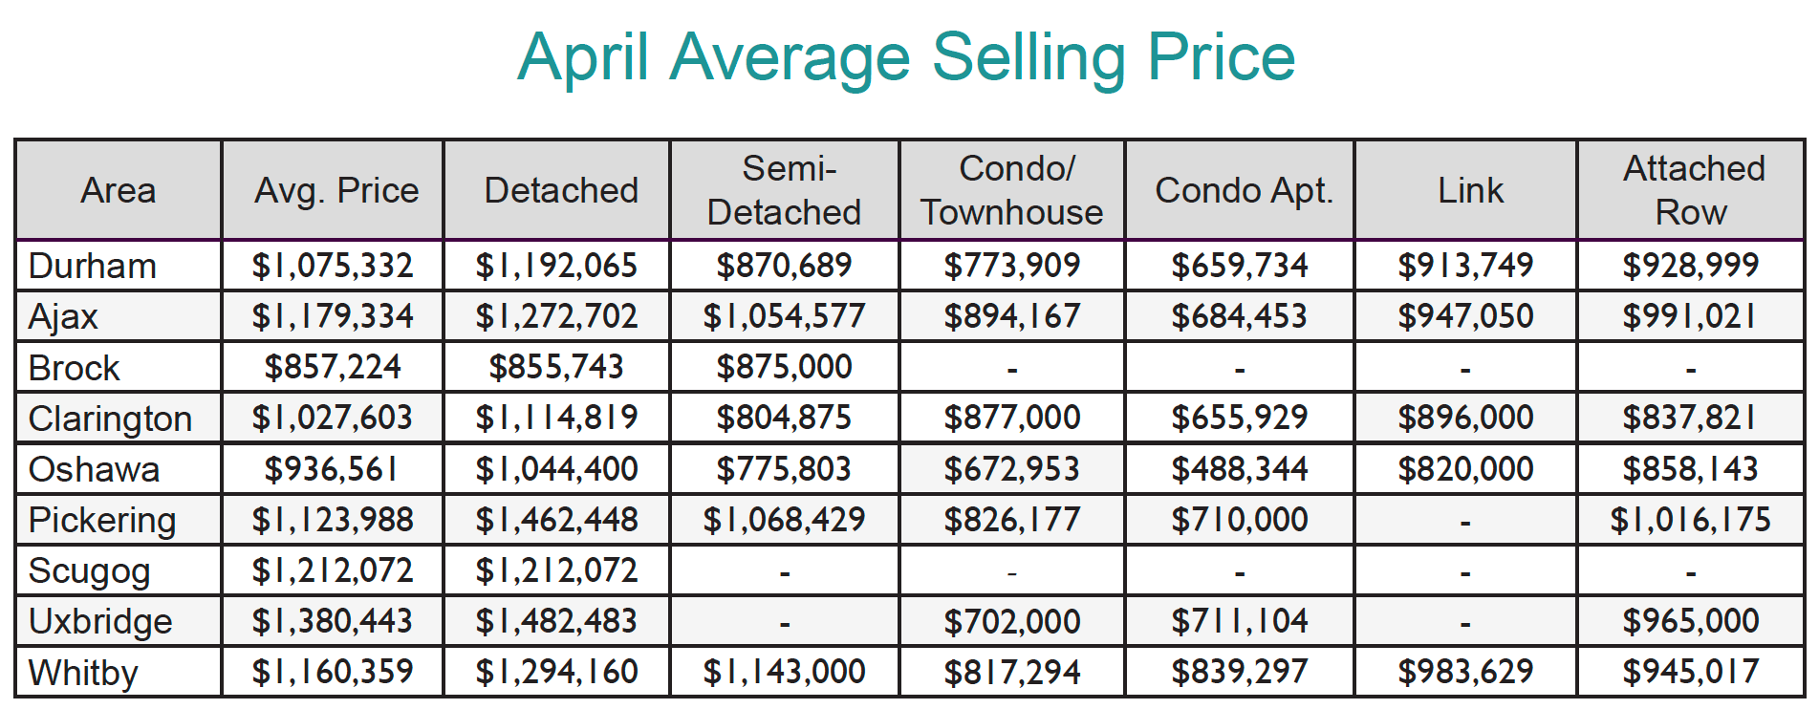This screenshot has height=709, width=1819.
Task: Select Brock's semi-detached price $875,000
Action: (x=784, y=367)
